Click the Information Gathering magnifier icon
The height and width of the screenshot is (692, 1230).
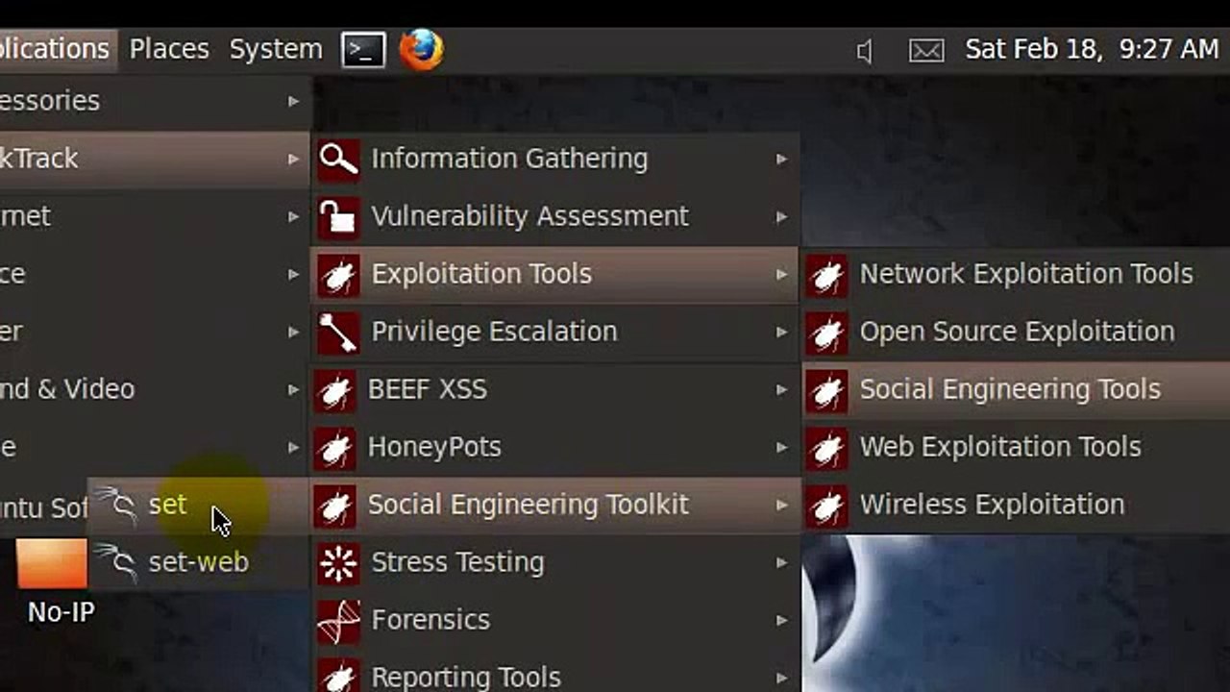tap(338, 159)
